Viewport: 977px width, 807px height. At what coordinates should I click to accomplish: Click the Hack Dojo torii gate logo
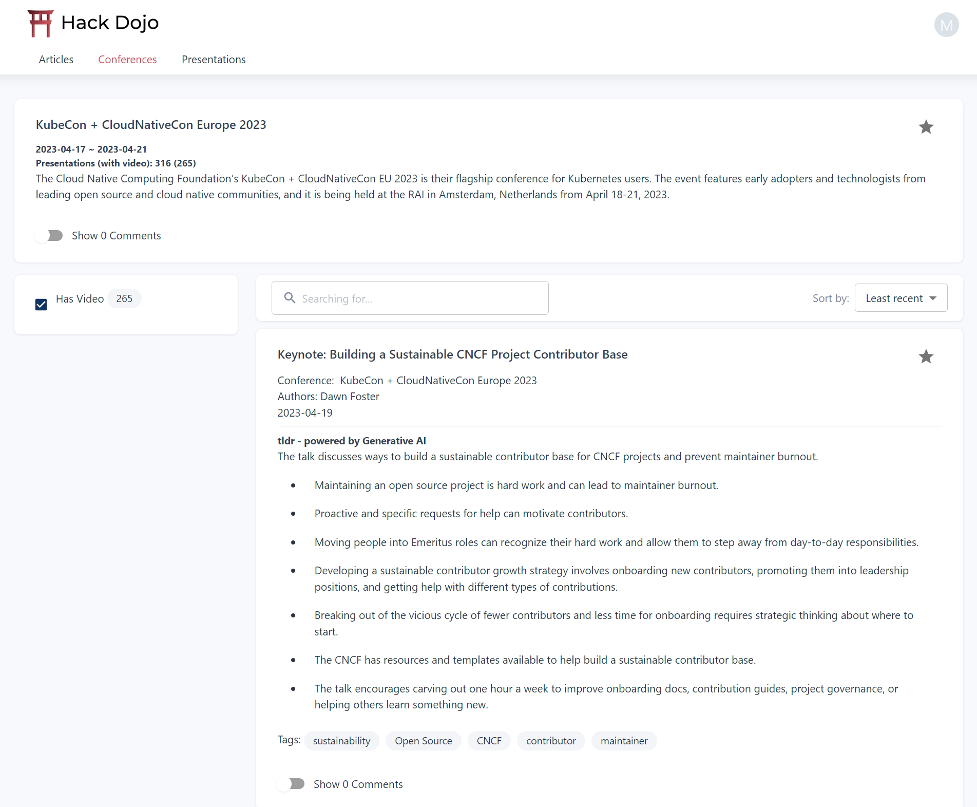click(41, 24)
